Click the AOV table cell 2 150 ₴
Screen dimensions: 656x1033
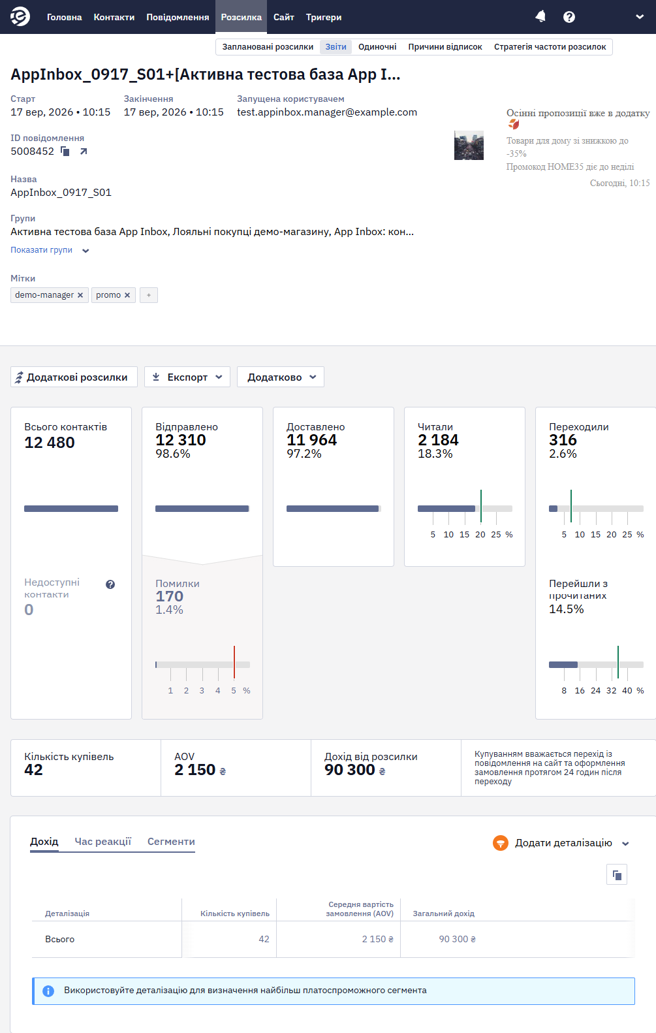(378, 939)
